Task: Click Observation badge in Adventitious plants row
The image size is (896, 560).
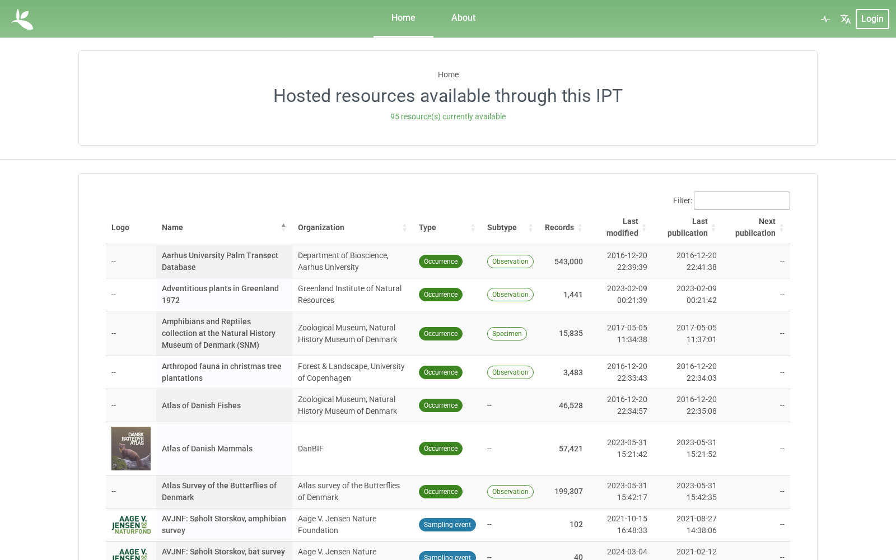Action: [x=510, y=295]
